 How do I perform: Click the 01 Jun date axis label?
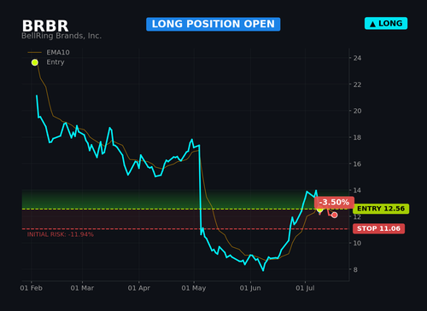[250, 288]
